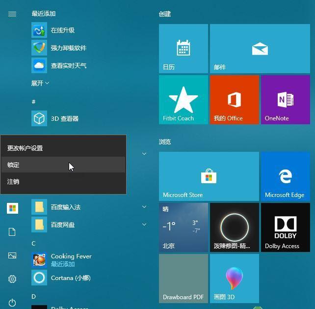The image size is (315, 309).
Task: Expand the recently added list via 展开
Action: coord(40,83)
